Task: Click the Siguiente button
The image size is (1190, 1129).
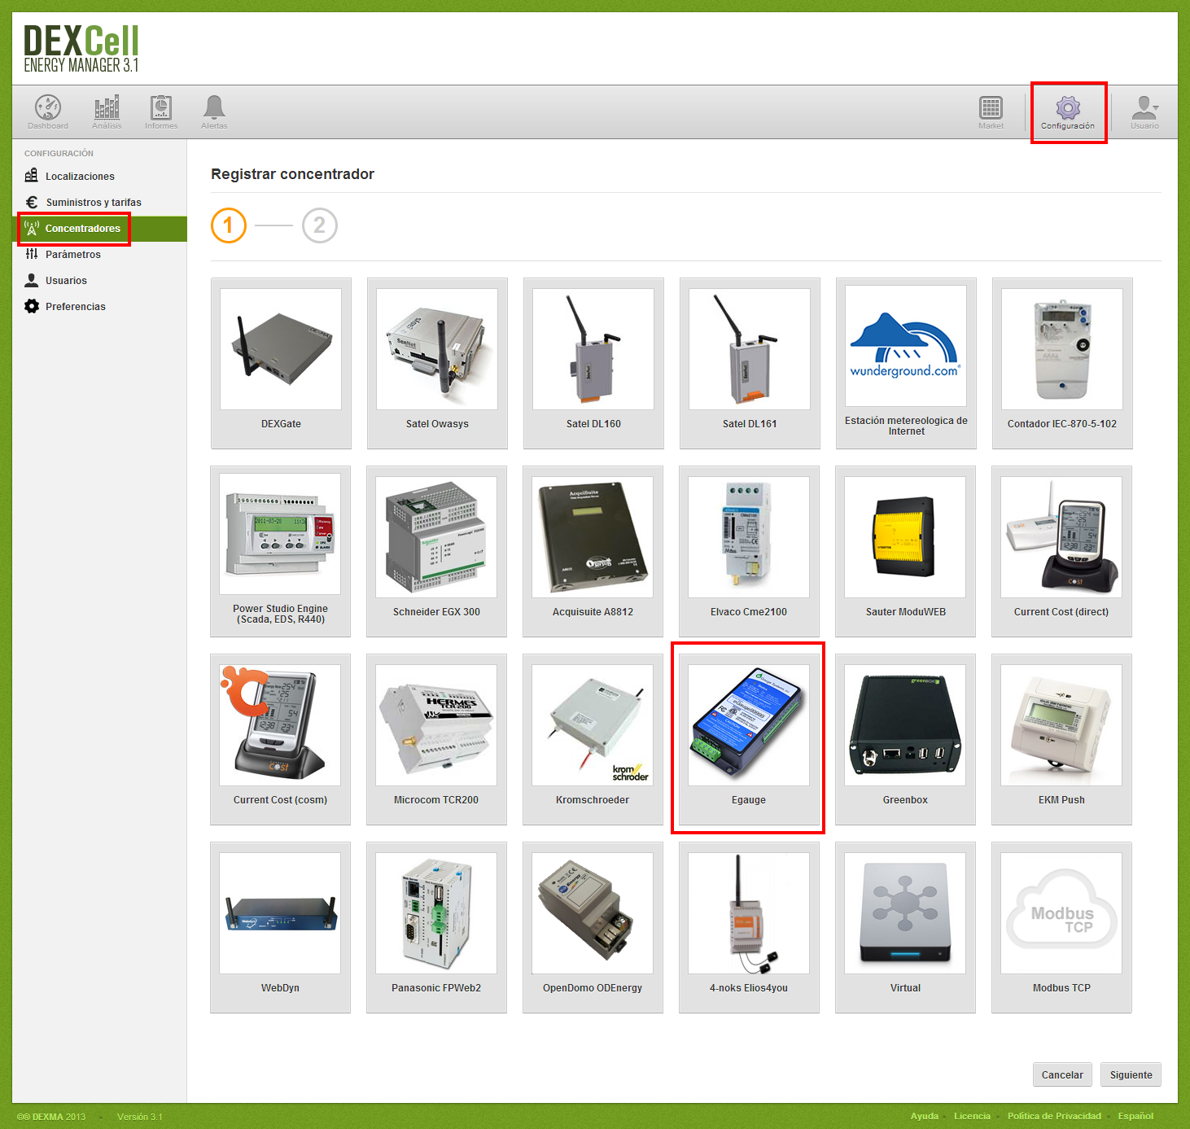Action: click(x=1131, y=1074)
